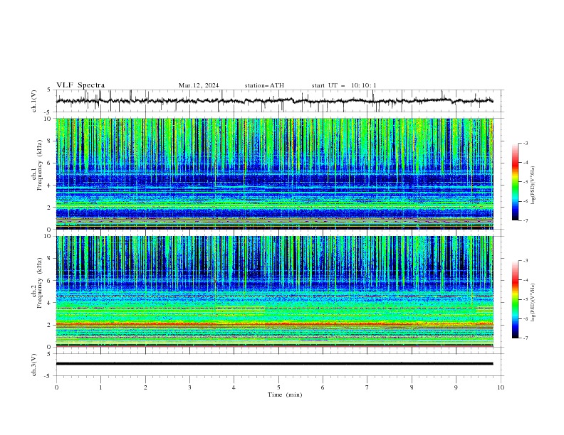
Task: Click the "-7" label on ch.2 colorbar
Action: (x=526, y=338)
